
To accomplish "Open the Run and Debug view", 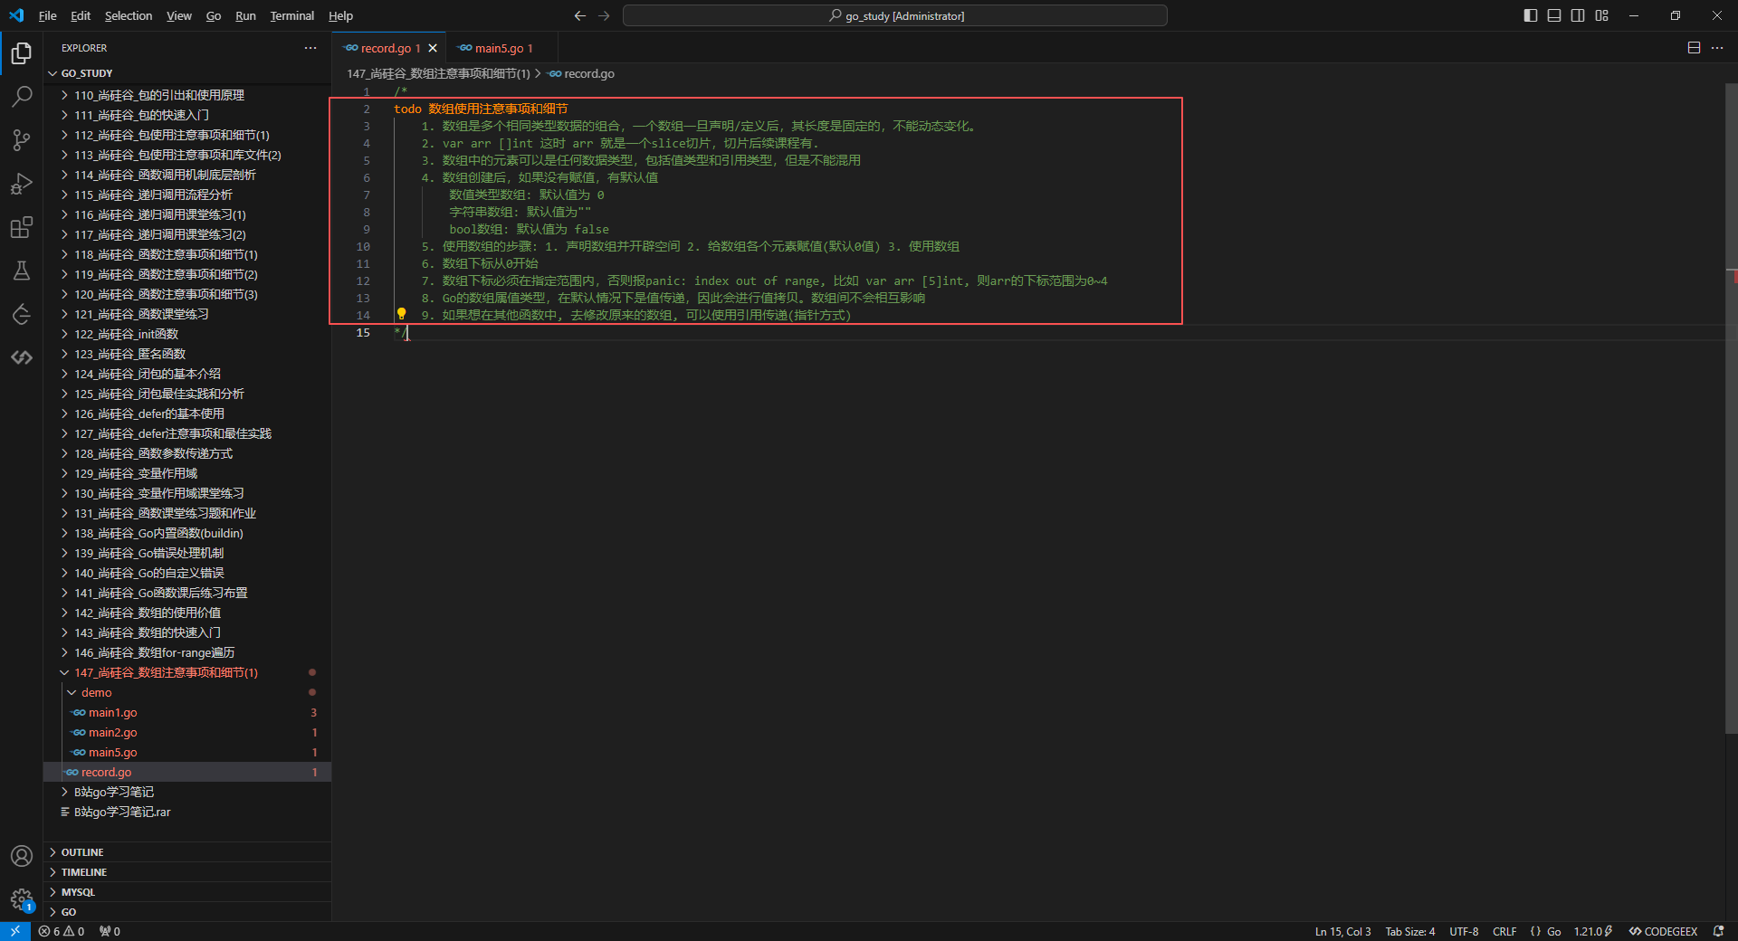I will [22, 184].
